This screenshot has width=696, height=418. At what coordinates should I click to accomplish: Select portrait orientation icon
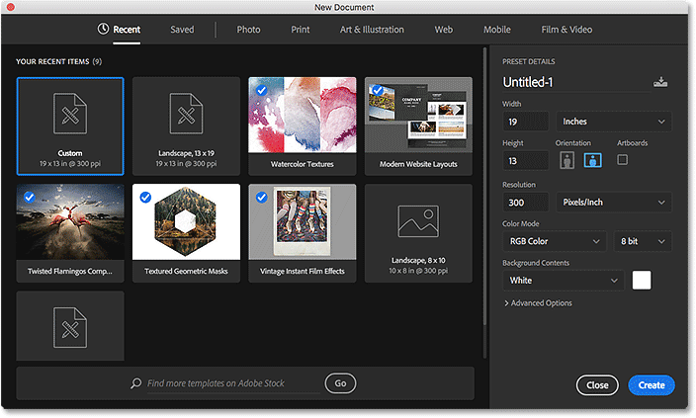[567, 162]
